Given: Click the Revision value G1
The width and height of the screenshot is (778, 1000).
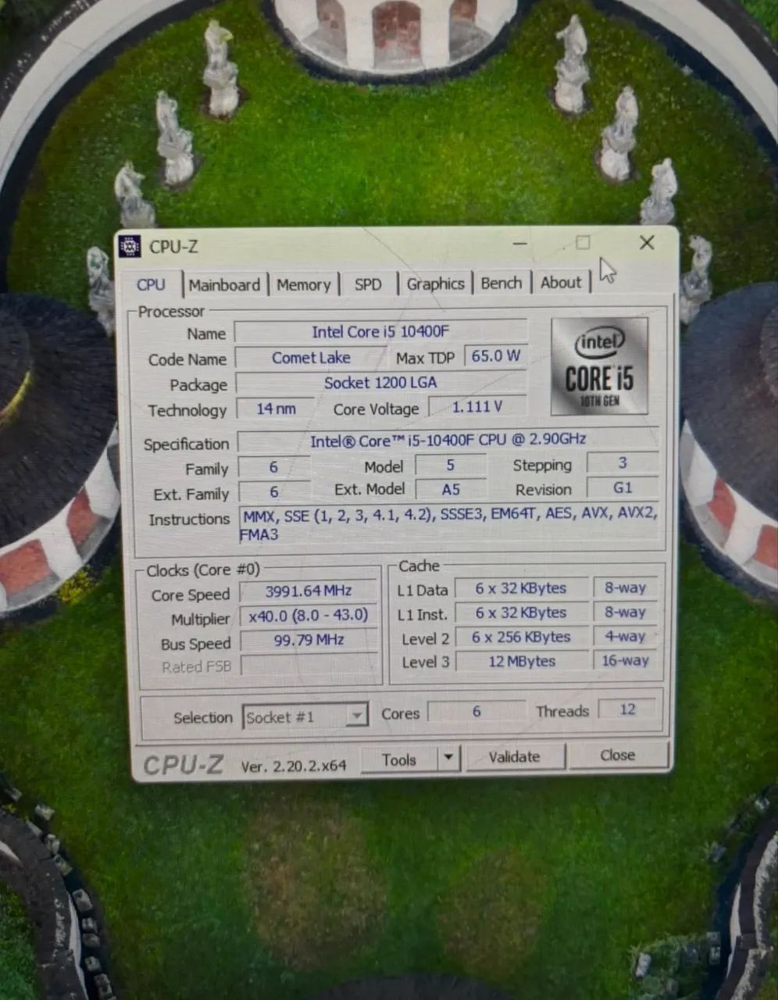Looking at the screenshot, I should point(623,488).
